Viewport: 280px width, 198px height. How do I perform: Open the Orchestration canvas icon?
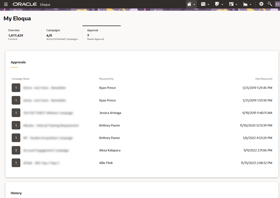(203, 4)
